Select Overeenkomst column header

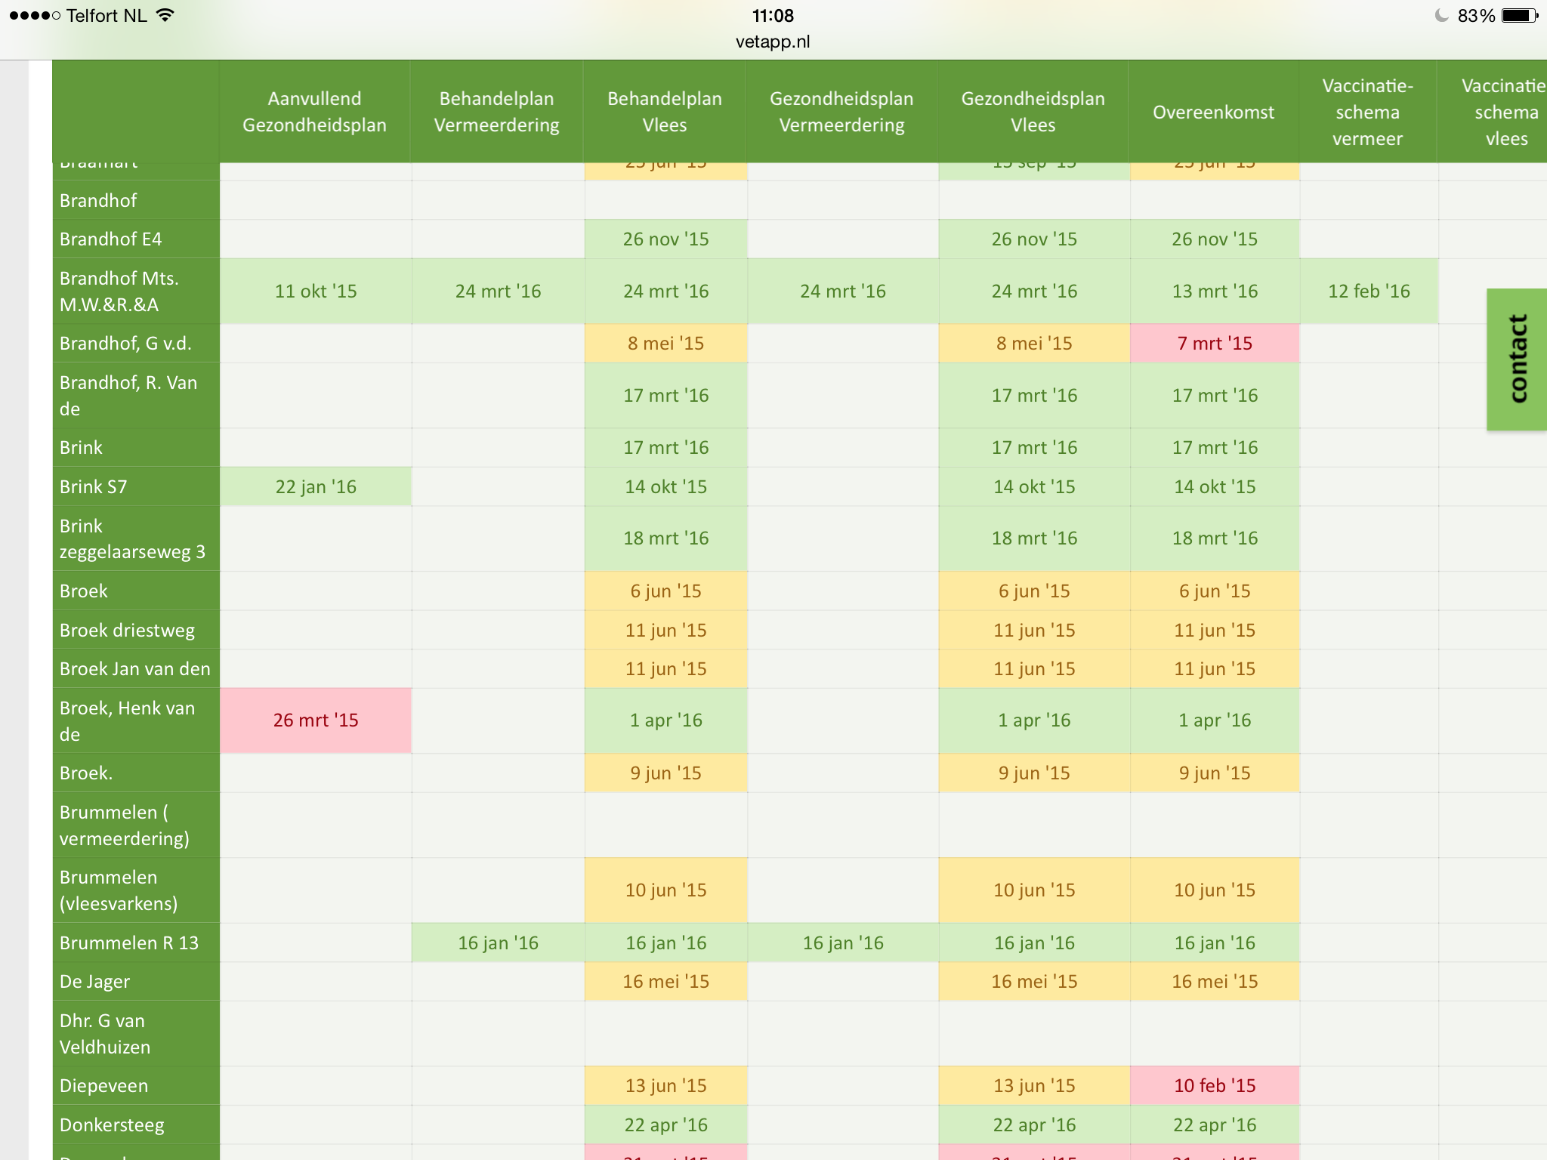pos(1213,112)
